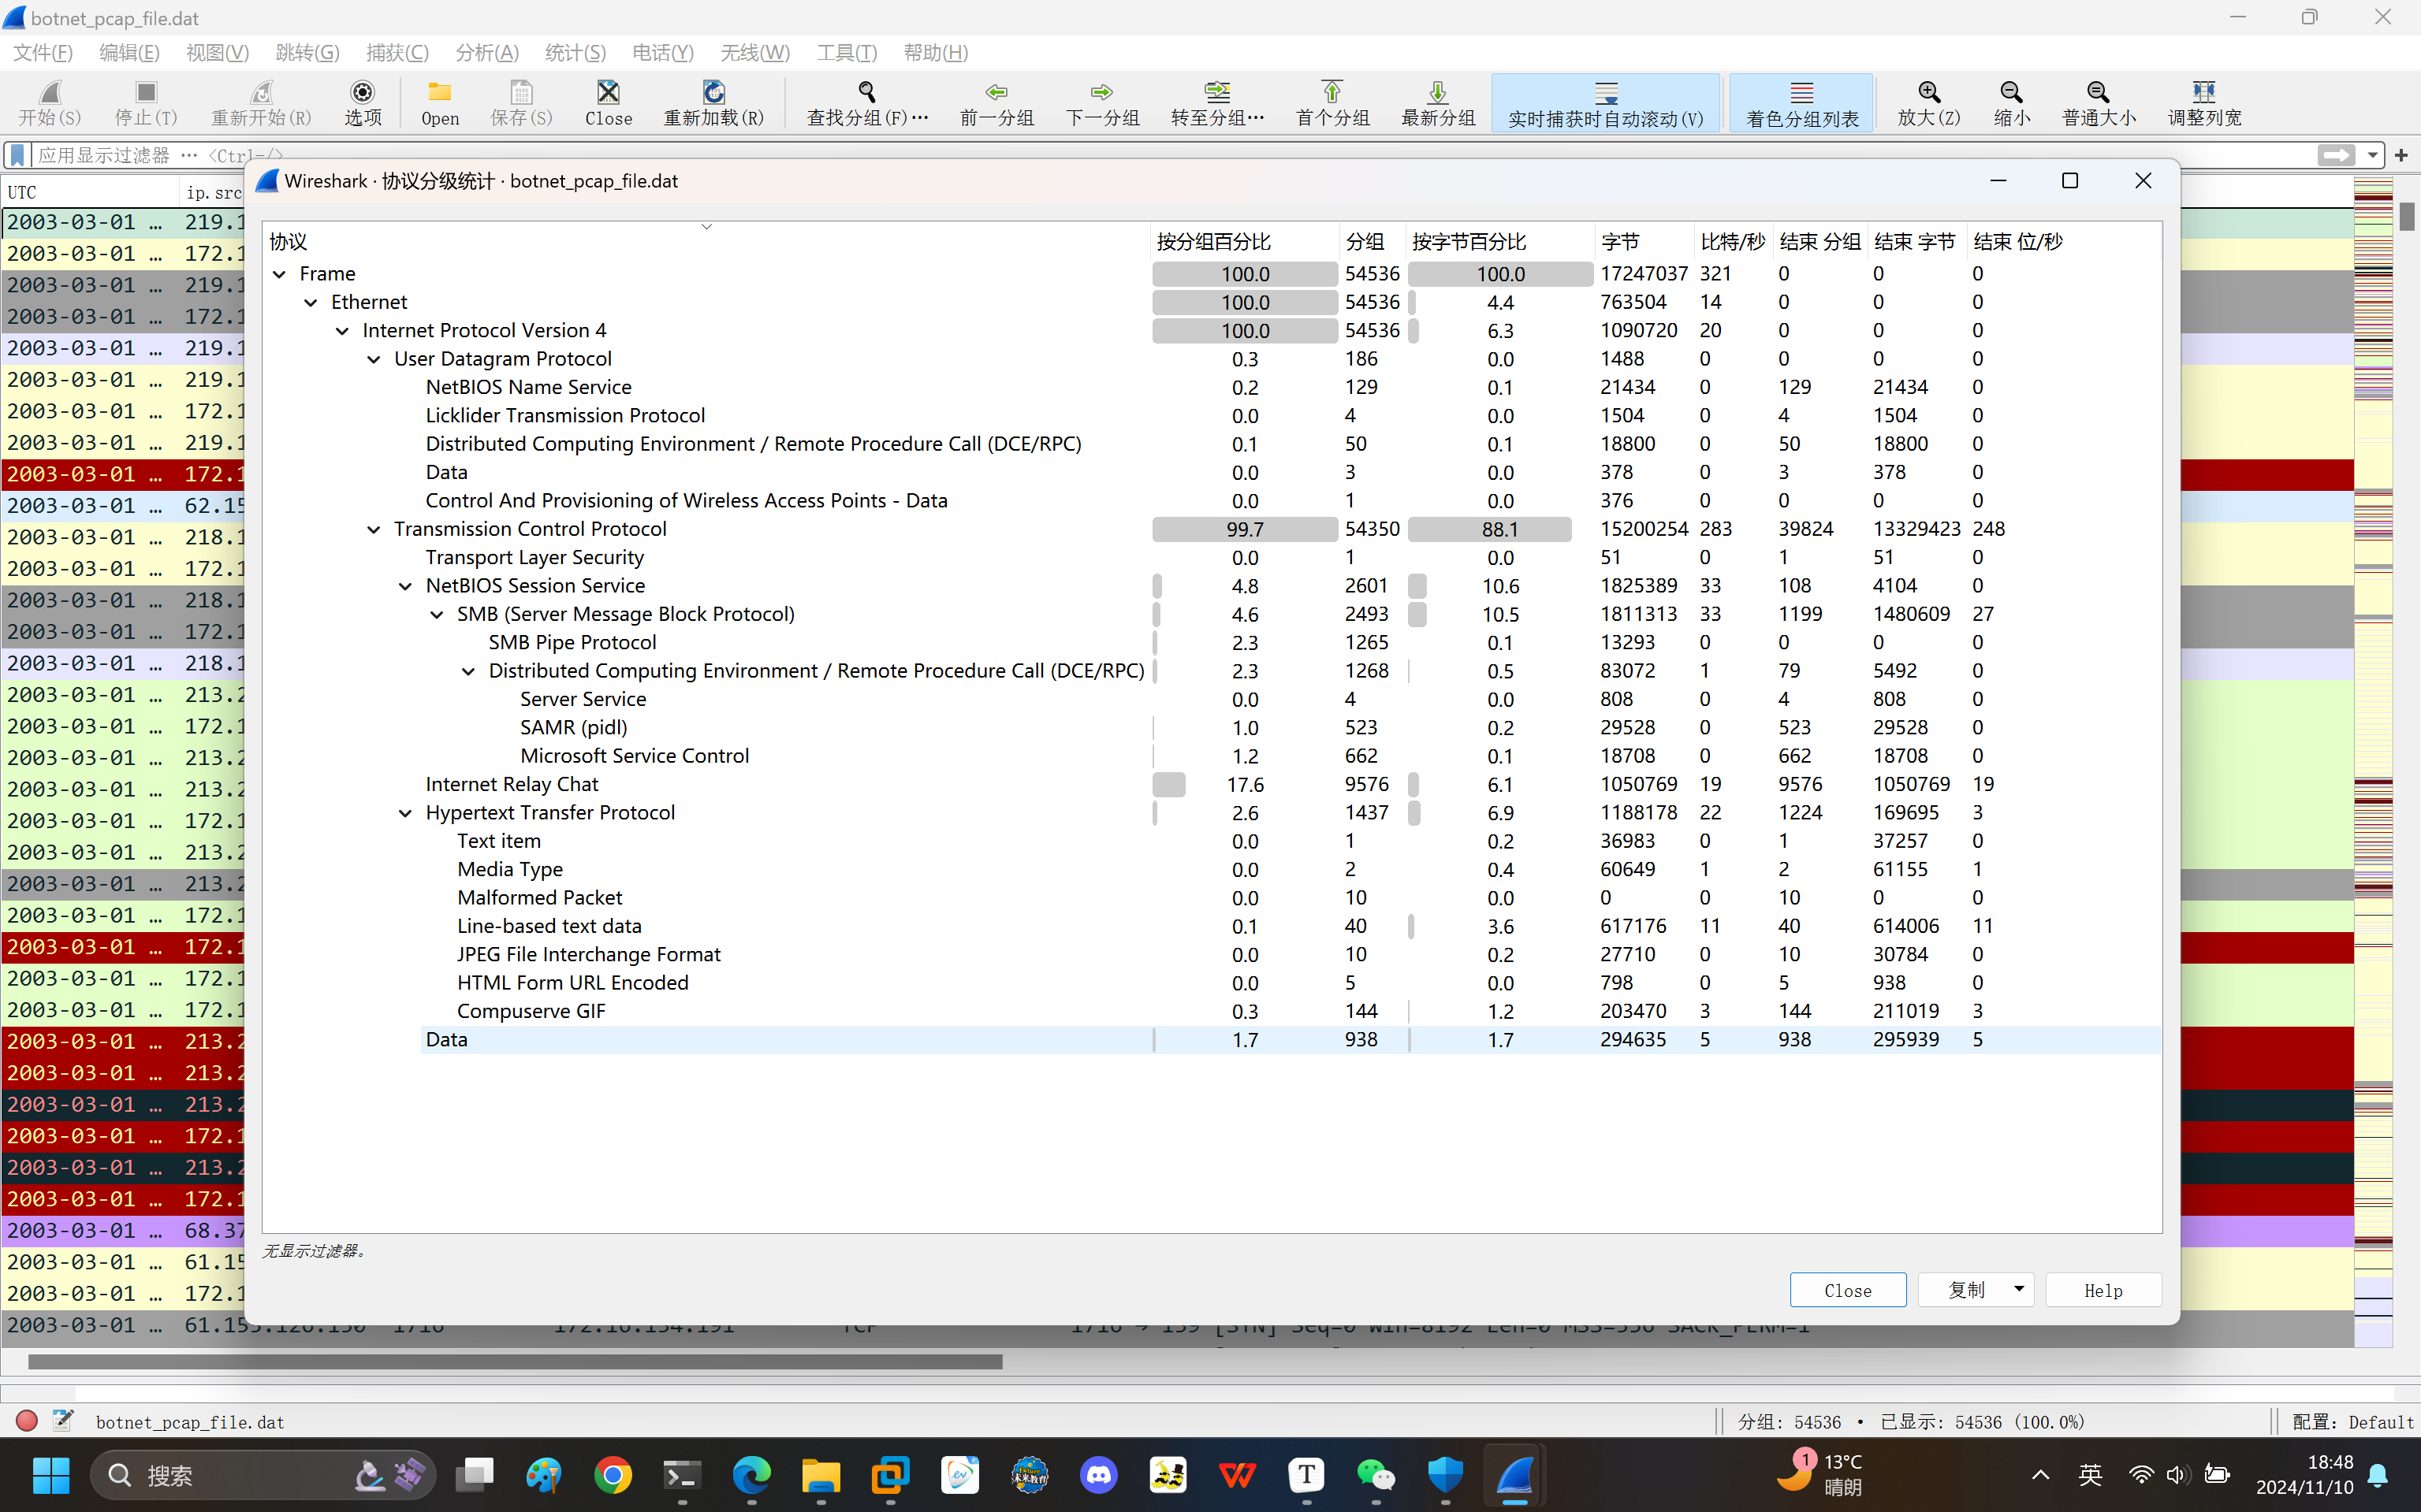The image size is (2421, 1512).
Task: Select the Compuserve GIF row
Action: pos(1211,1011)
